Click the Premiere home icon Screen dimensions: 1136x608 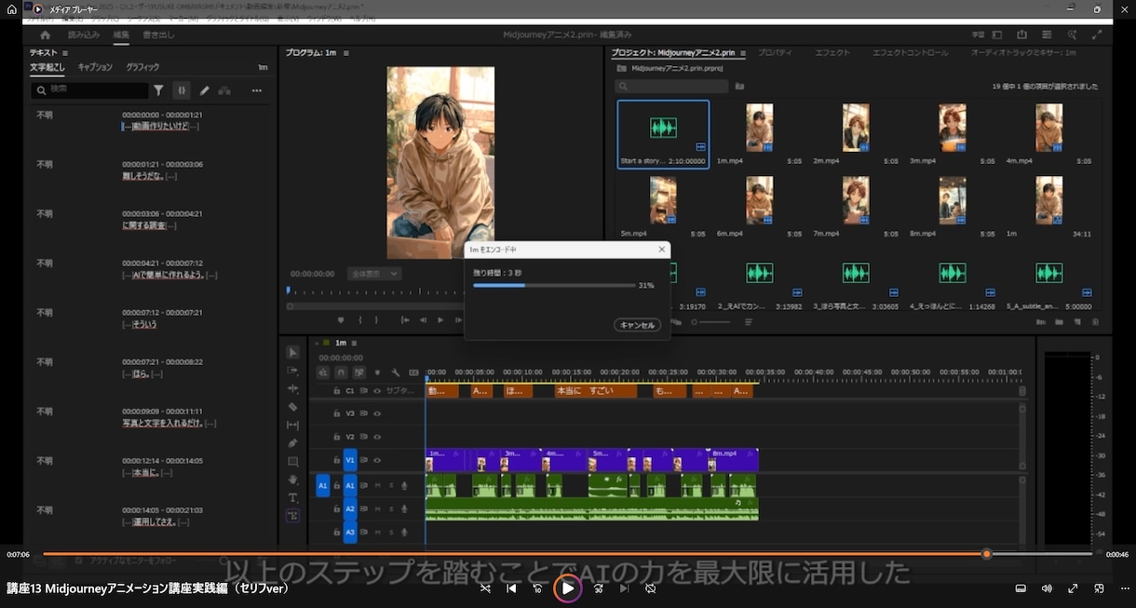45,34
